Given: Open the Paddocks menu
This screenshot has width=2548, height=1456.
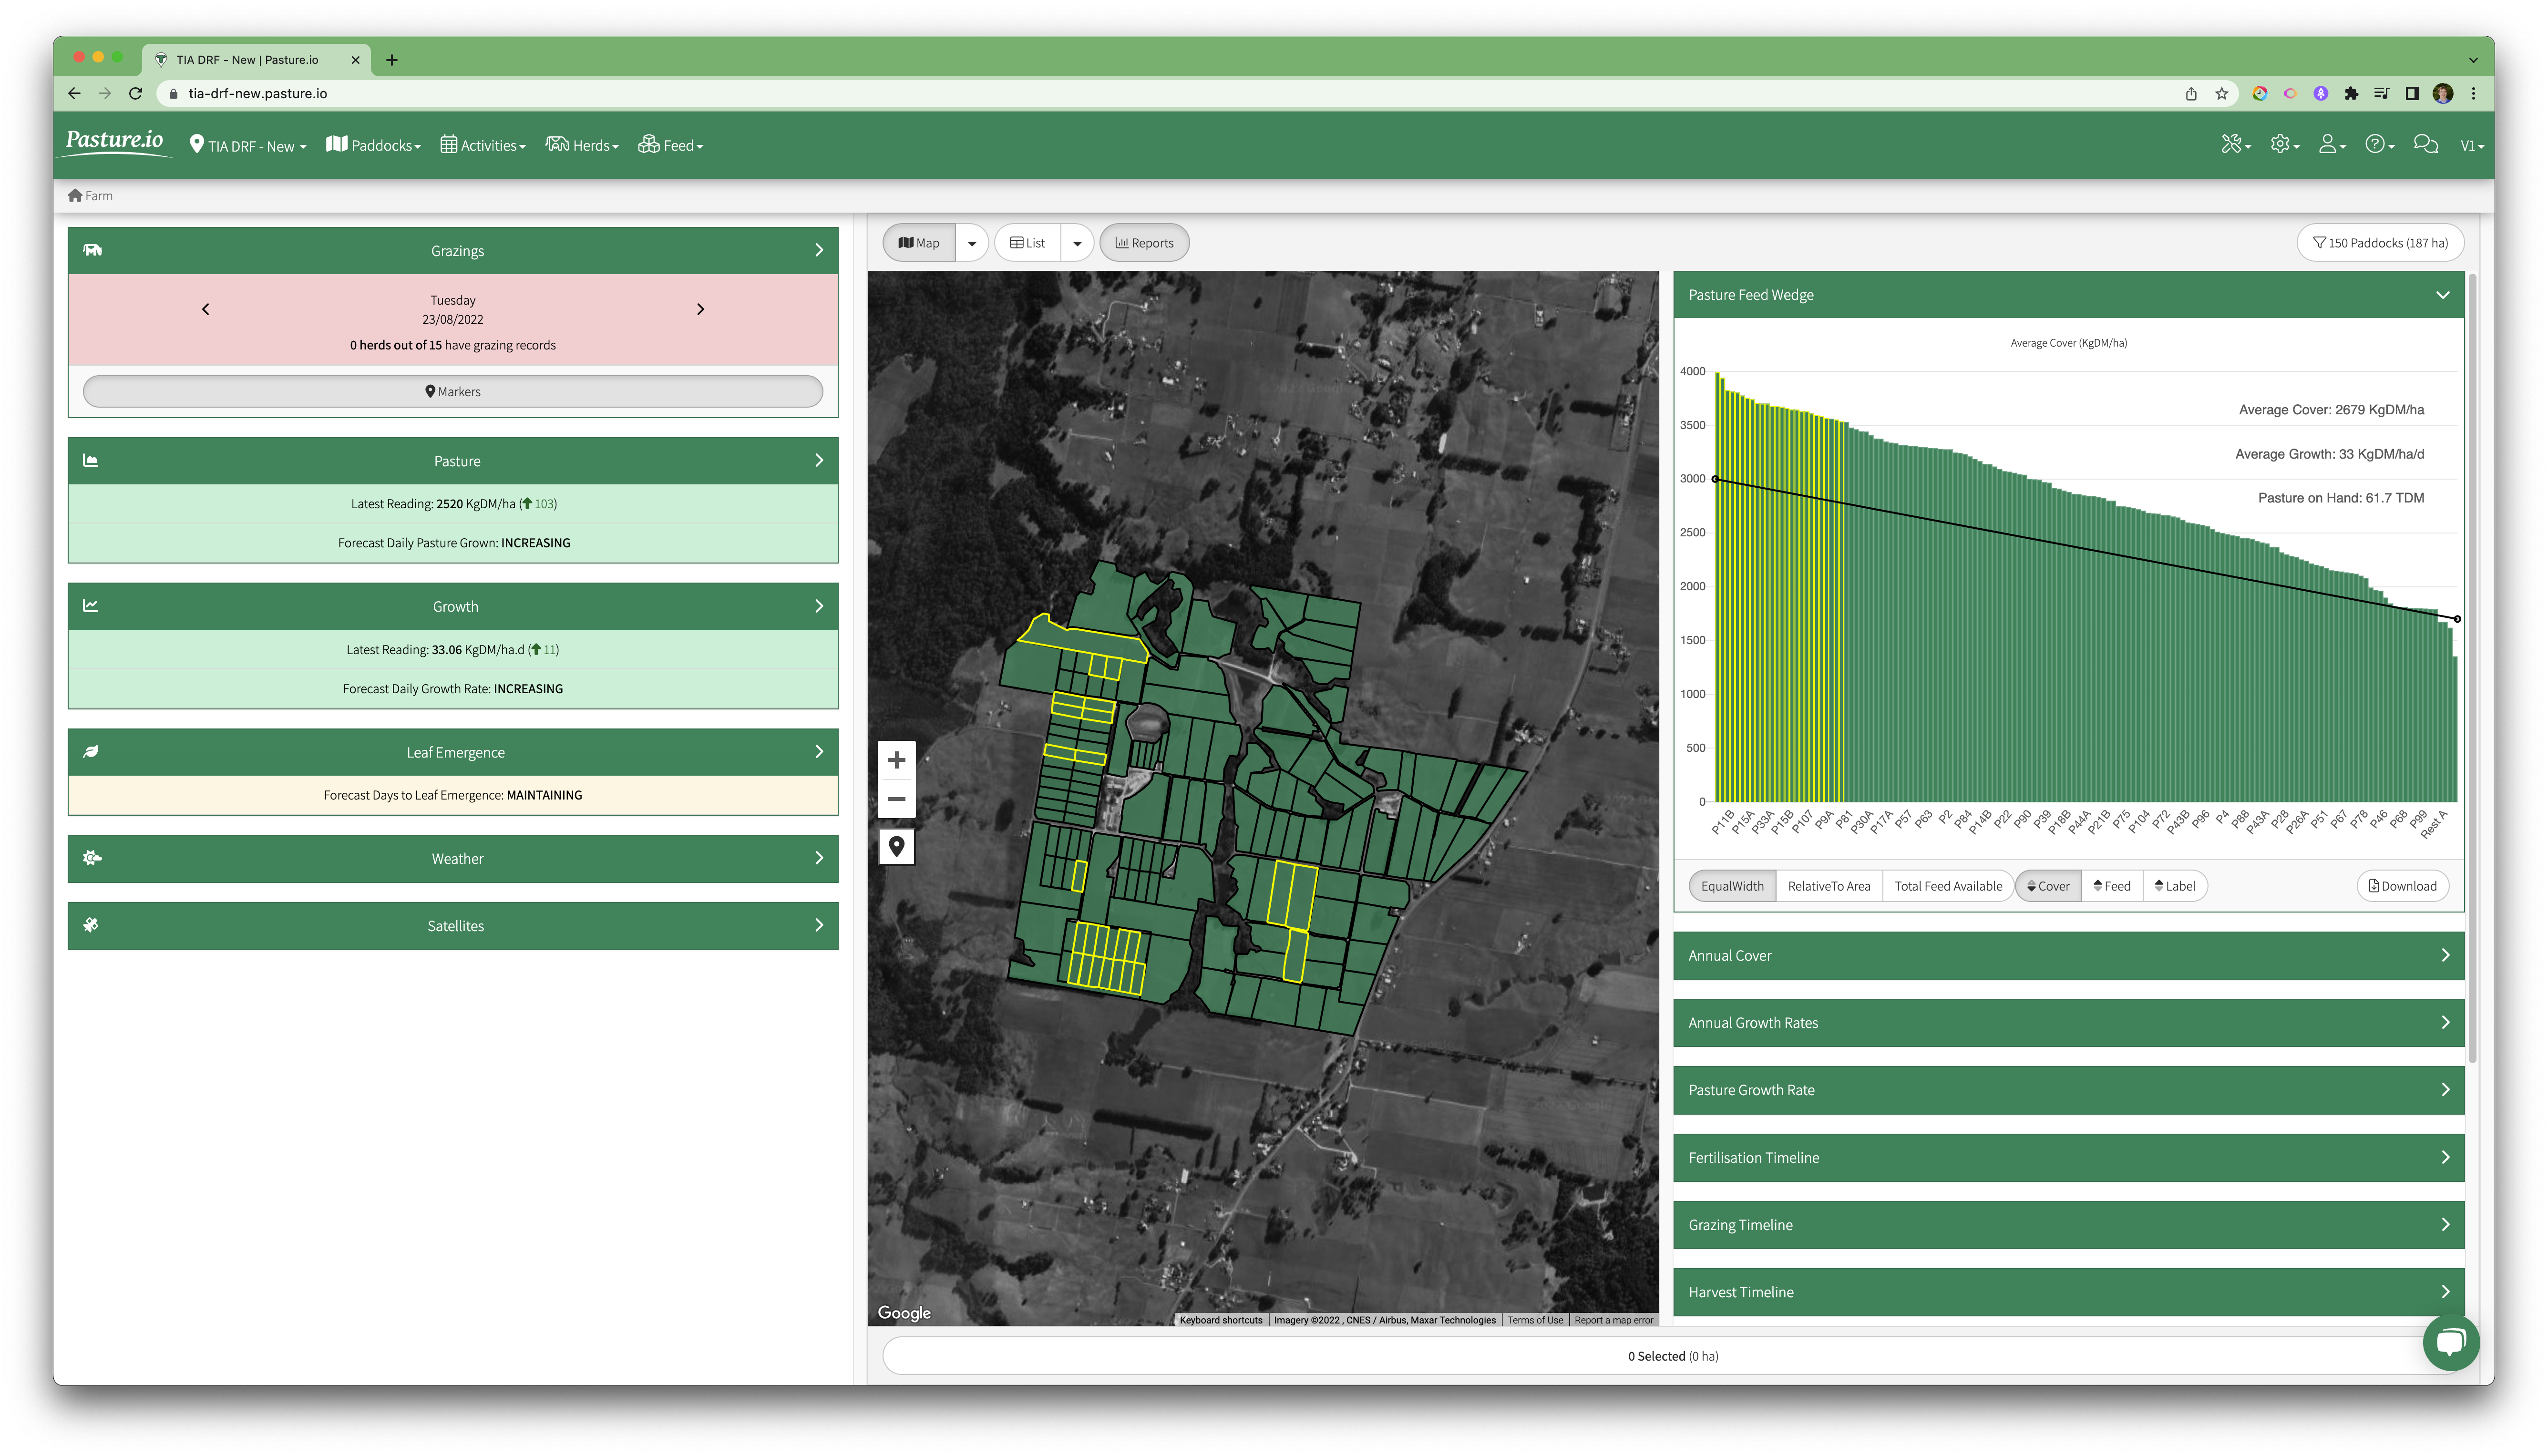Looking at the screenshot, I should (x=373, y=146).
